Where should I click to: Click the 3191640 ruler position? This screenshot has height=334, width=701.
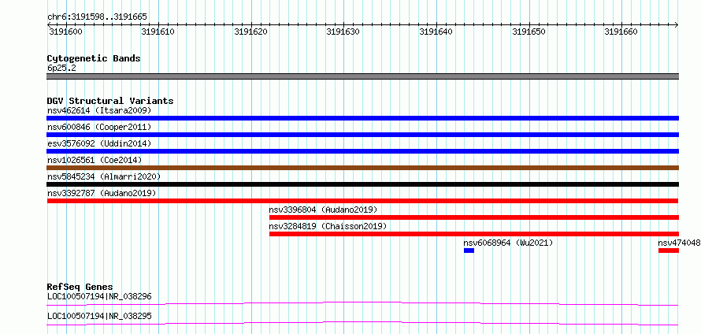click(436, 32)
